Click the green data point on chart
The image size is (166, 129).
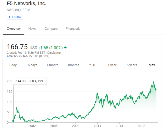click(x=13, y=120)
